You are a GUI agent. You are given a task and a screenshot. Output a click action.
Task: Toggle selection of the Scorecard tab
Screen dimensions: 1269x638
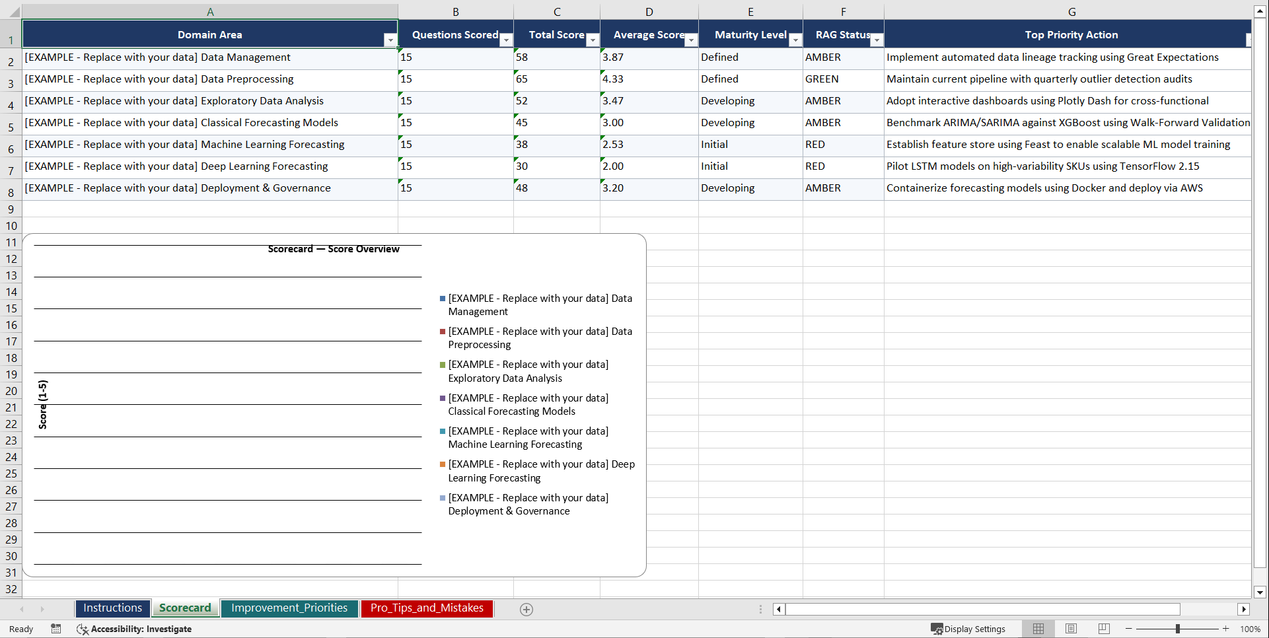[x=185, y=608]
